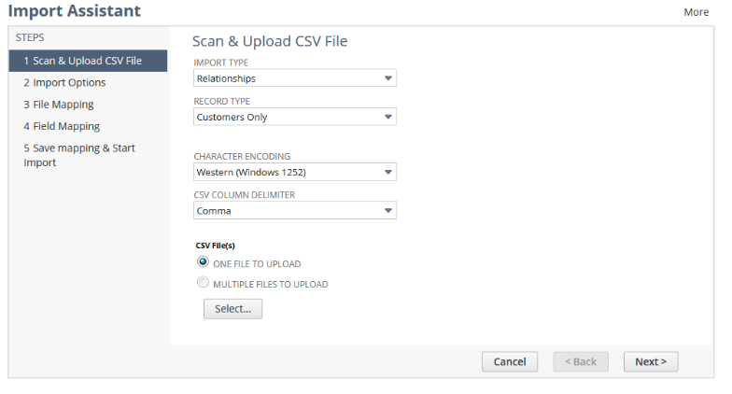Open the More menu
Screen dimensions: 732x394
[696, 12]
